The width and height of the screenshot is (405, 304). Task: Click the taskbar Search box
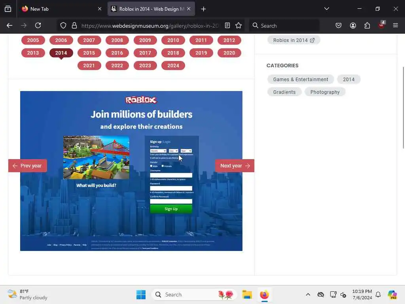194,294
